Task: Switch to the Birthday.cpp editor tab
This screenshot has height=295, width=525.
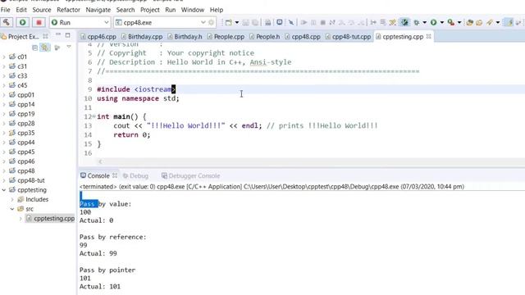Action: point(142,36)
